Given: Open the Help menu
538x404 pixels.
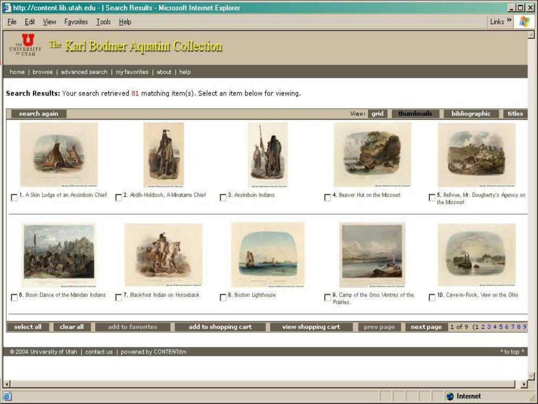Looking at the screenshot, I should [x=125, y=22].
